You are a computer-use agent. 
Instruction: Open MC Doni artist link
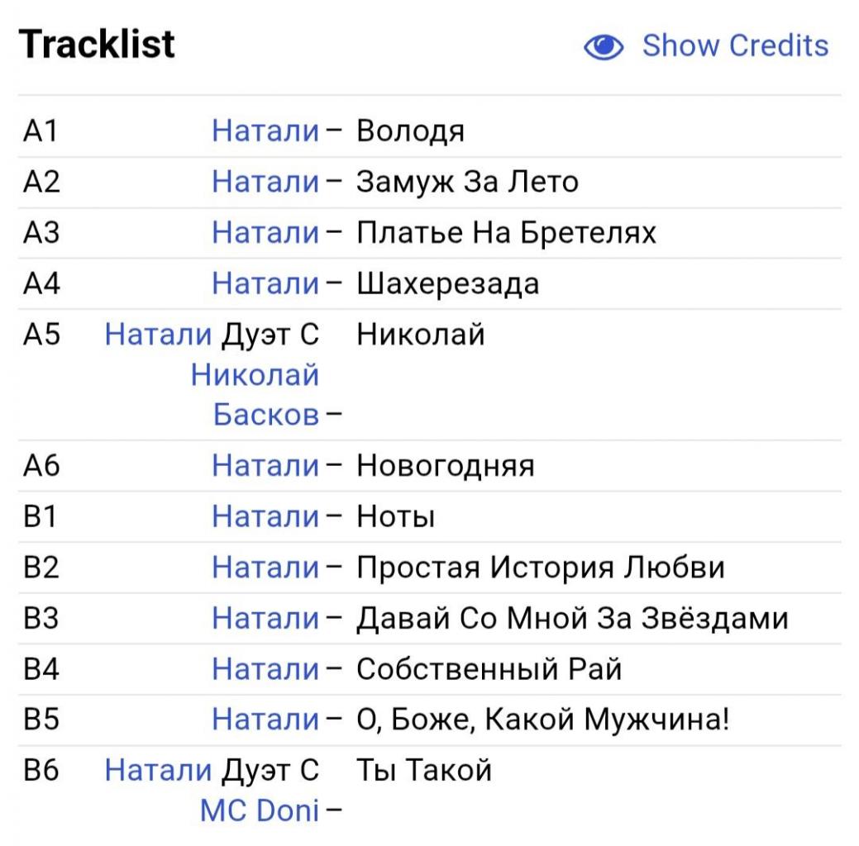pyautogui.click(x=260, y=811)
